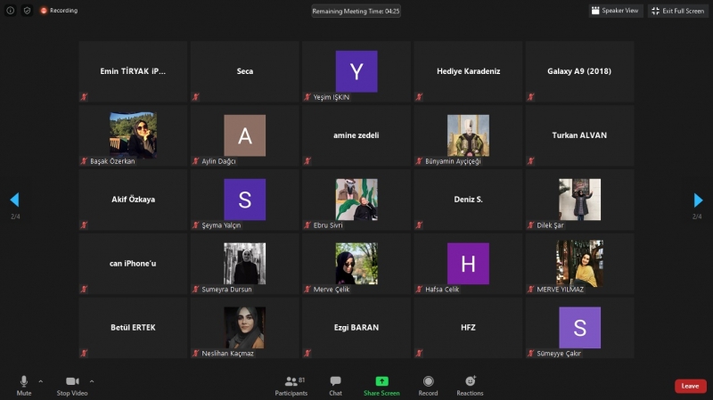The image size is (713, 400).
Task: Click the red Leave button
Action: (690, 386)
